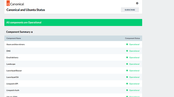Viewport: 174px width, 97px height.
Task: Select the Azure archive mirrors component name
Action: (16, 44)
